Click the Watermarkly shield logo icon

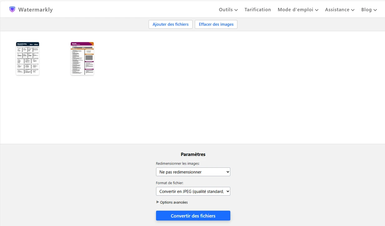tap(12, 9)
